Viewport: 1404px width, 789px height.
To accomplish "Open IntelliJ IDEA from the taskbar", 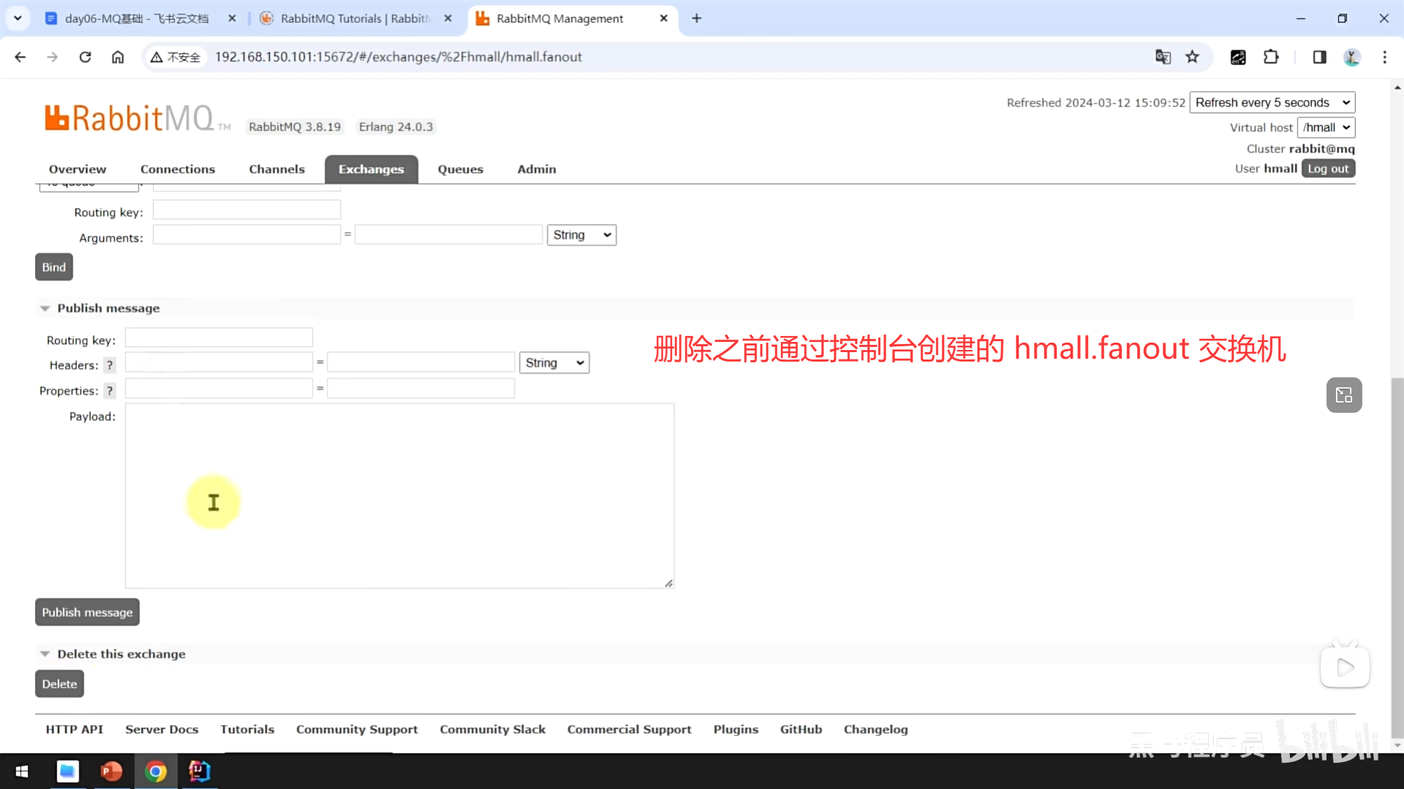I will coord(199,771).
